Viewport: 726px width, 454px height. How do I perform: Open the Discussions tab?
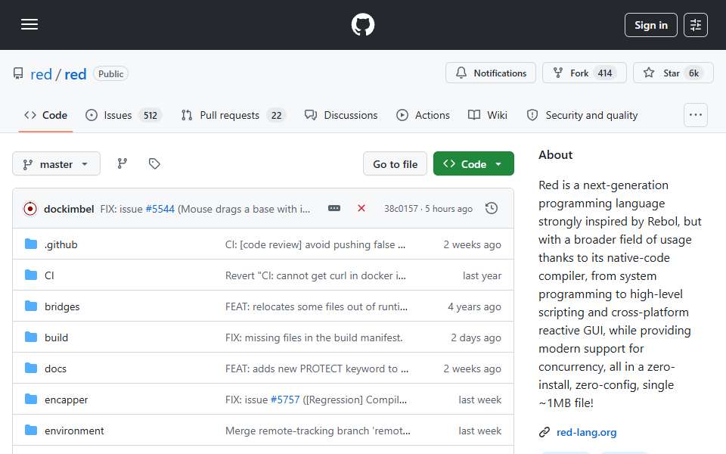(x=341, y=115)
